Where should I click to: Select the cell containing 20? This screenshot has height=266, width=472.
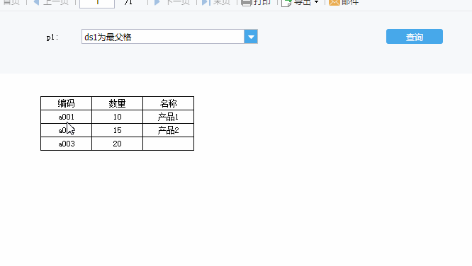tap(117, 144)
